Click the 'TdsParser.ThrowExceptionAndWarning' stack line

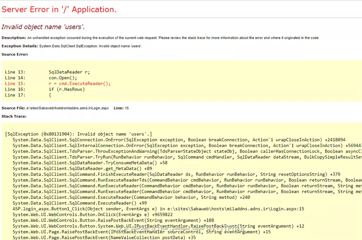click(187, 151)
